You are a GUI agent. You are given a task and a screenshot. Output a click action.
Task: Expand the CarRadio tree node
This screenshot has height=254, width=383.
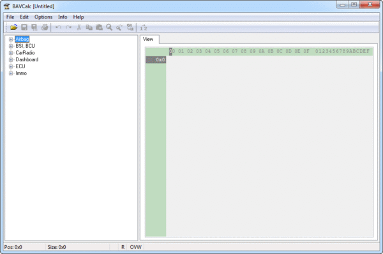coord(11,53)
